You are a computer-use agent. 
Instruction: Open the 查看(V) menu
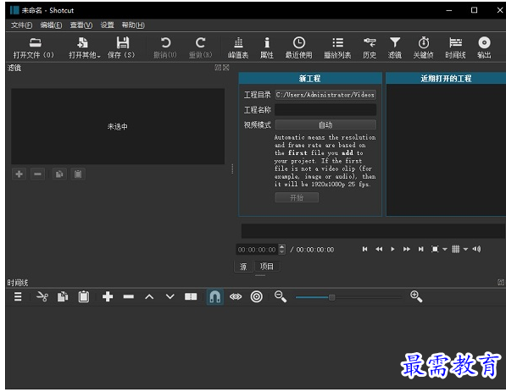pyautogui.click(x=81, y=25)
